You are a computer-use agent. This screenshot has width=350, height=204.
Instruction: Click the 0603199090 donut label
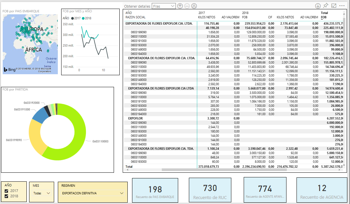[x=14, y=140]
